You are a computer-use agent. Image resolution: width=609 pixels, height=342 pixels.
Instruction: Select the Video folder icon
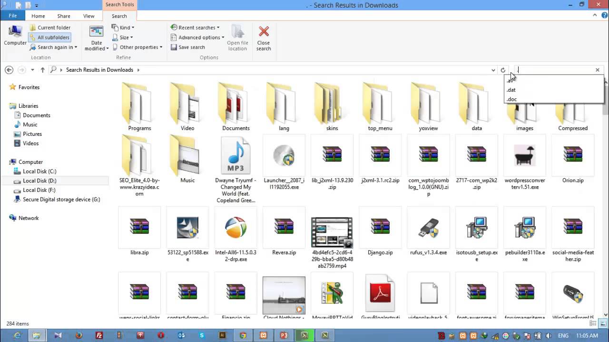pos(187,104)
